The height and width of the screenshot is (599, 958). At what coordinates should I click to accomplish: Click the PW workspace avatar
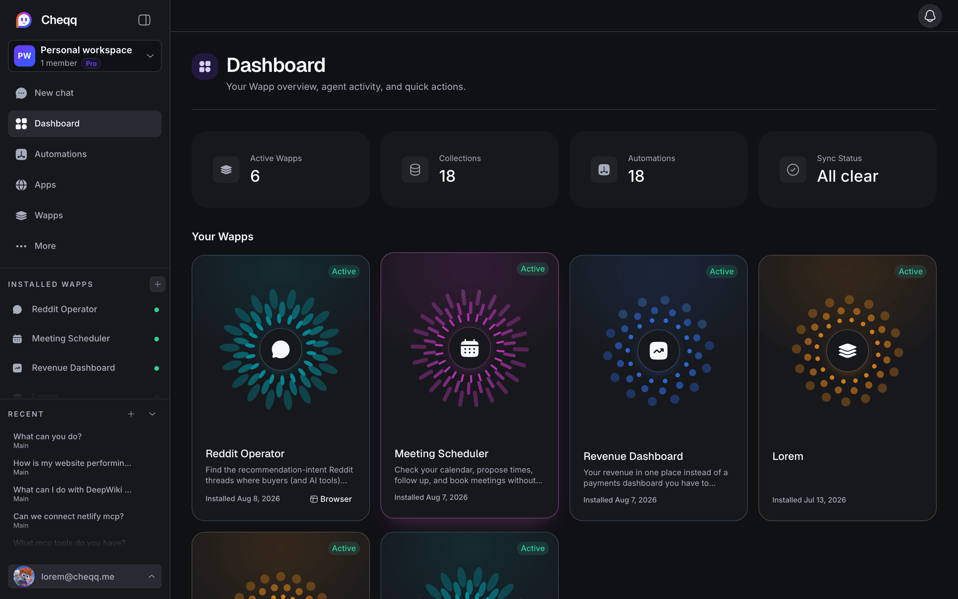[25, 56]
